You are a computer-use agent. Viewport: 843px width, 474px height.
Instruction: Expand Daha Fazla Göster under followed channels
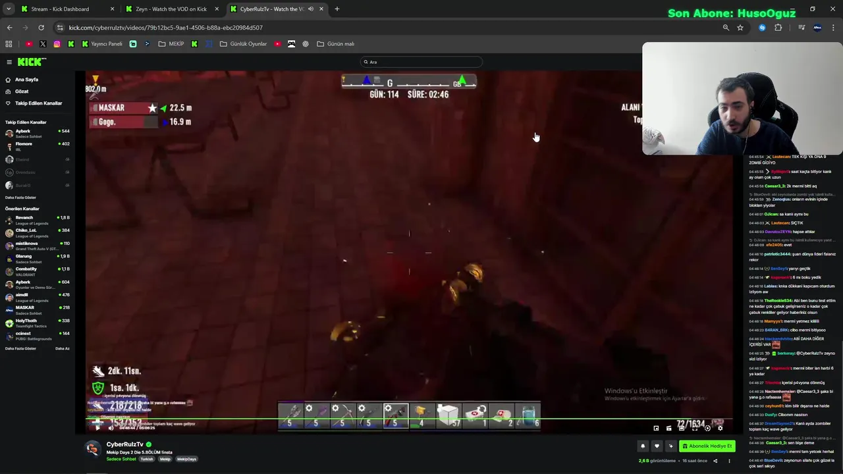tap(20, 197)
